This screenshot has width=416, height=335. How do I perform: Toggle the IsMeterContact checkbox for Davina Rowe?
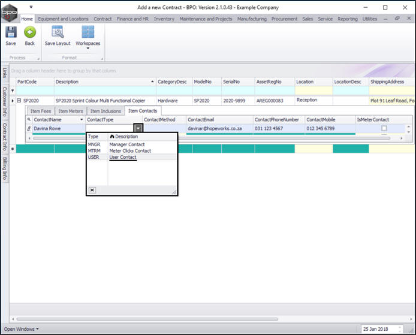[384, 128]
